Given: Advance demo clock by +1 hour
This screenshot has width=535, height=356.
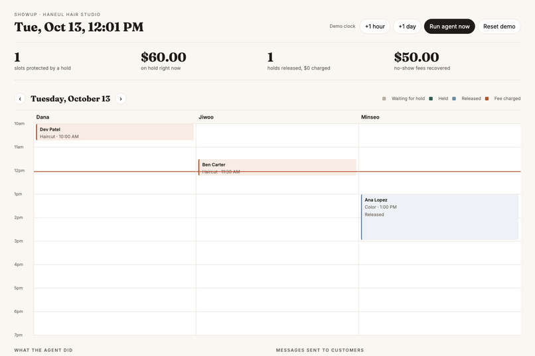Looking at the screenshot, I should [x=374, y=27].
